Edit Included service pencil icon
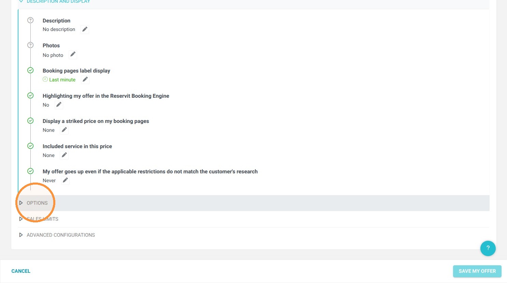The height and width of the screenshot is (283, 507). pyautogui.click(x=64, y=155)
